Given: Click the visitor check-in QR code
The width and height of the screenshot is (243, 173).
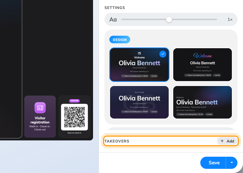Looking at the screenshot, I should (x=74, y=117).
